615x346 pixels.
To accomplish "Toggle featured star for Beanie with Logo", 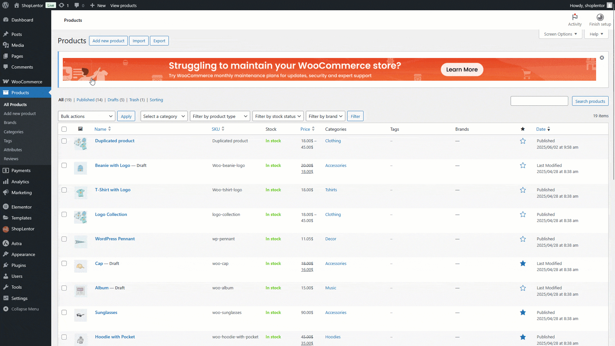I will pyautogui.click(x=523, y=165).
